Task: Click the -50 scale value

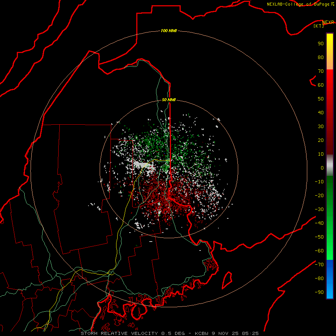Action: click(319, 237)
